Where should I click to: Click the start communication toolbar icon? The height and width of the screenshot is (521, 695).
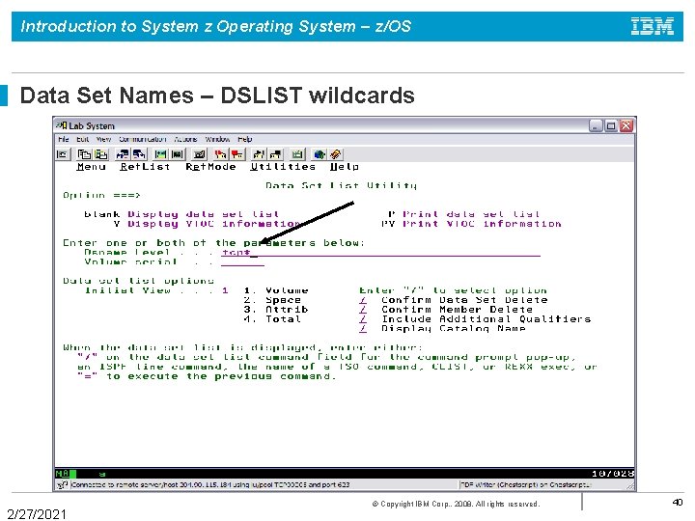[259, 154]
